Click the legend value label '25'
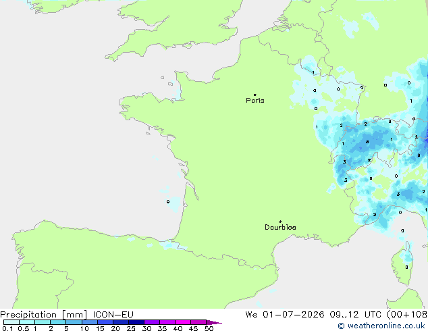The height and width of the screenshot is (331, 428). (131, 328)
